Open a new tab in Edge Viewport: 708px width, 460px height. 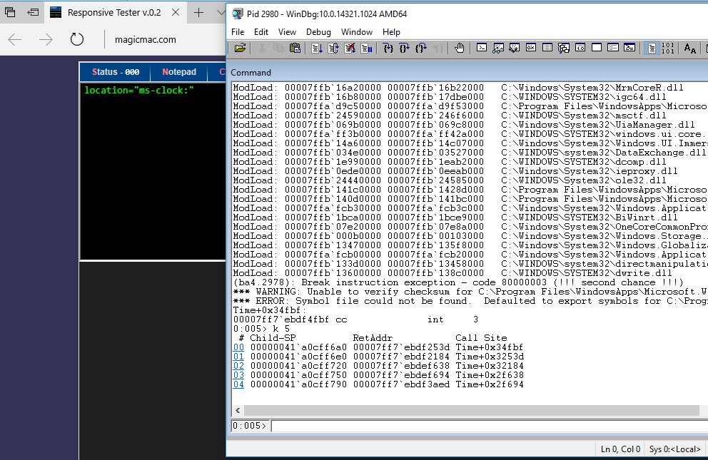click(198, 13)
